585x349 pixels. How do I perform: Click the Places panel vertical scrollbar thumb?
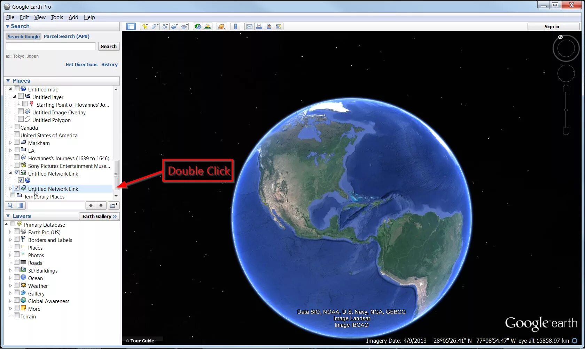click(116, 174)
